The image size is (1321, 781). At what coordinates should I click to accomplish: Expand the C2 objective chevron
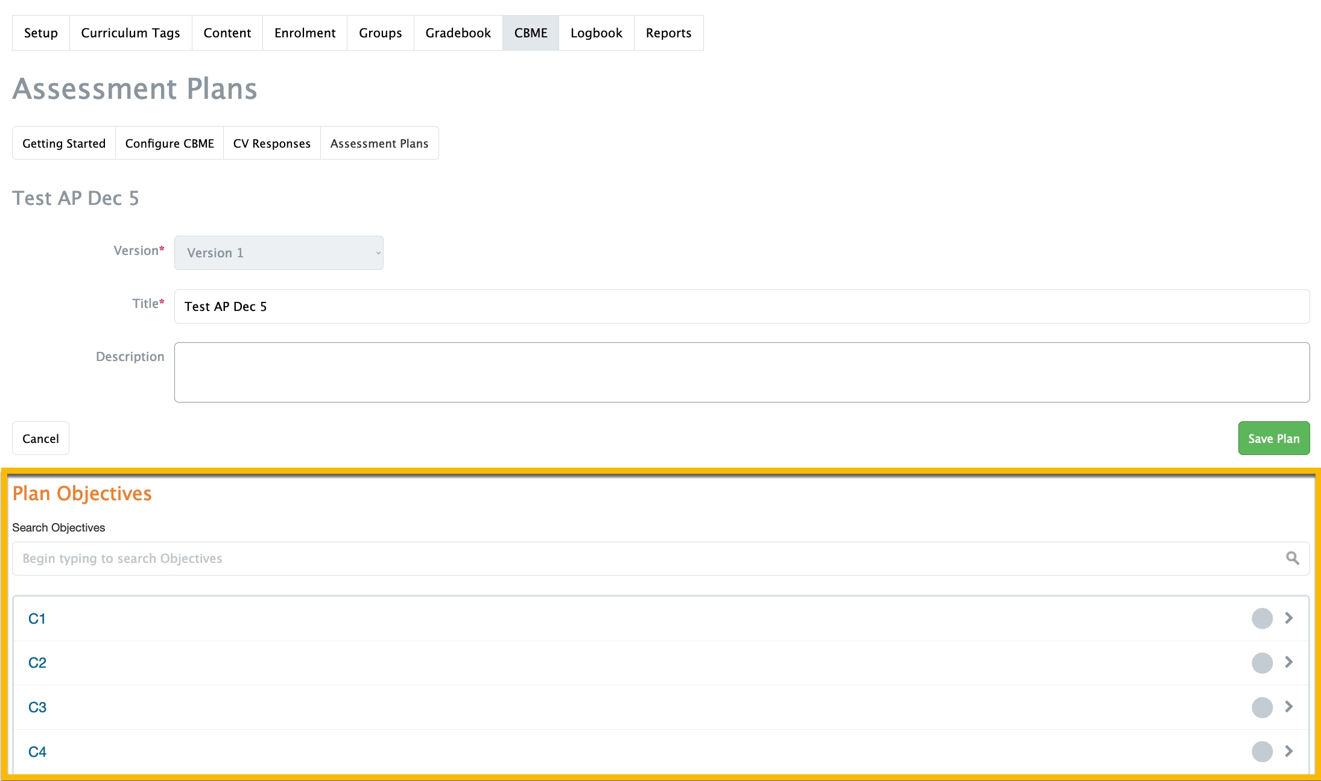[x=1289, y=662]
